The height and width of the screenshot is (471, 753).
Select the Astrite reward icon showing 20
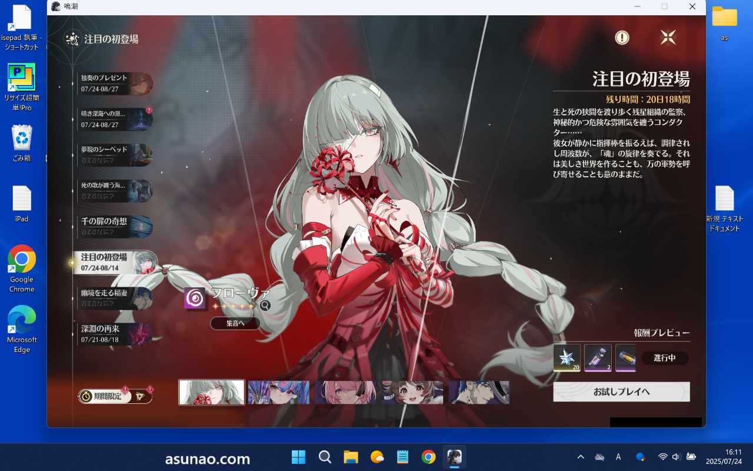tap(567, 358)
